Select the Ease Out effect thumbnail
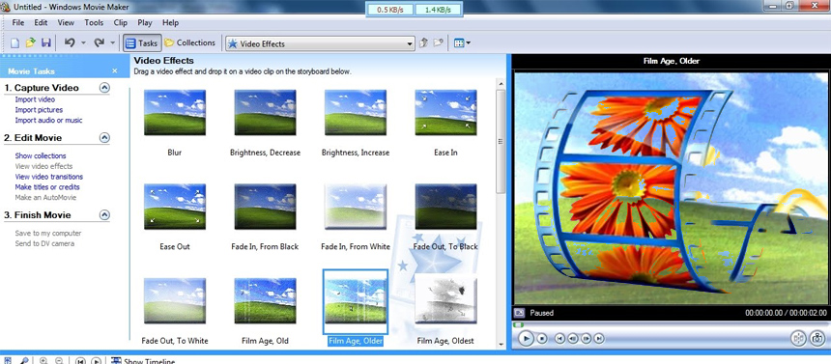The height and width of the screenshot is (364, 831). (x=174, y=207)
